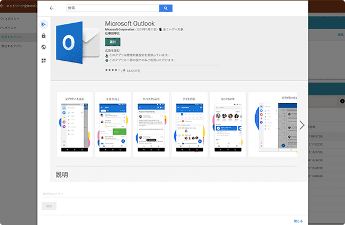This screenshot has width=345, height=225.
Task: Select プリポリシー in the background sidebar
Action: [x=8, y=28]
